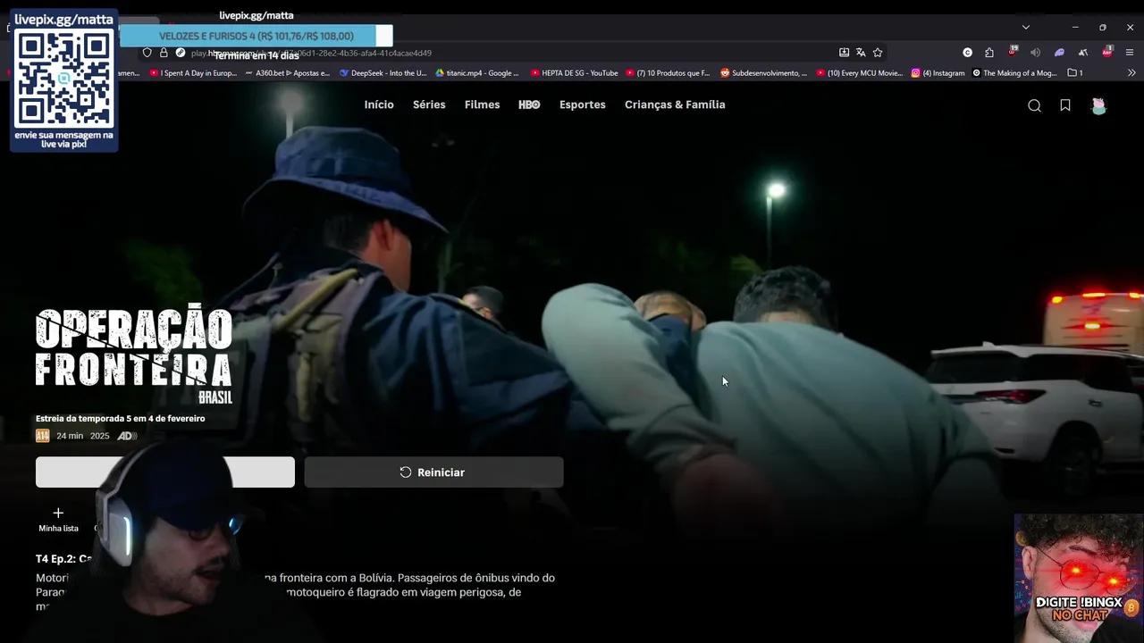Open 'The Making of a Mog...' bookmark
This screenshot has height=643, width=1144.
point(1014,73)
